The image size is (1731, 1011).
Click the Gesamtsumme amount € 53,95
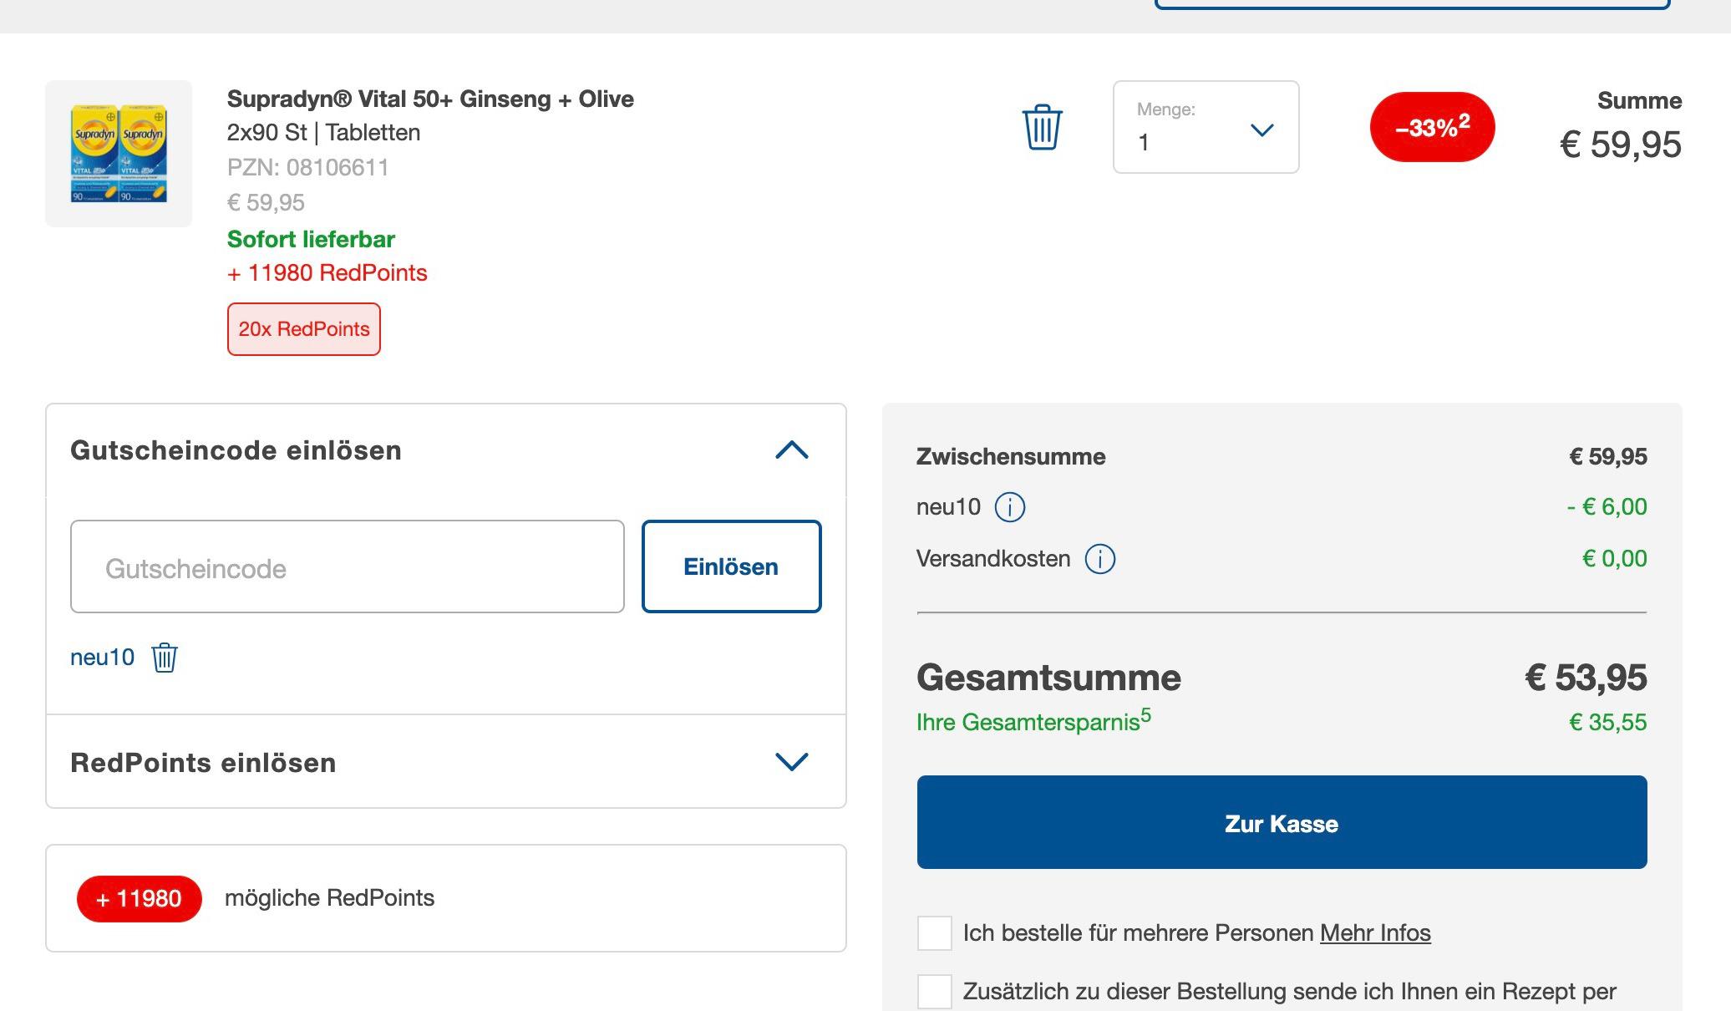click(1586, 678)
